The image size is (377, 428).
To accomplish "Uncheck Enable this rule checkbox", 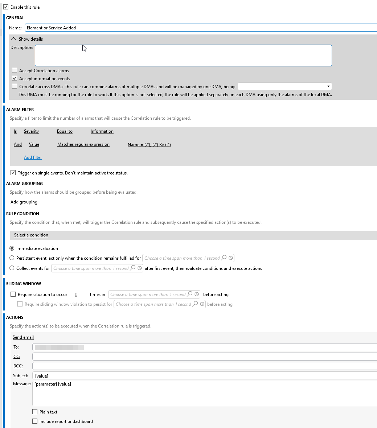I will click(x=6, y=7).
